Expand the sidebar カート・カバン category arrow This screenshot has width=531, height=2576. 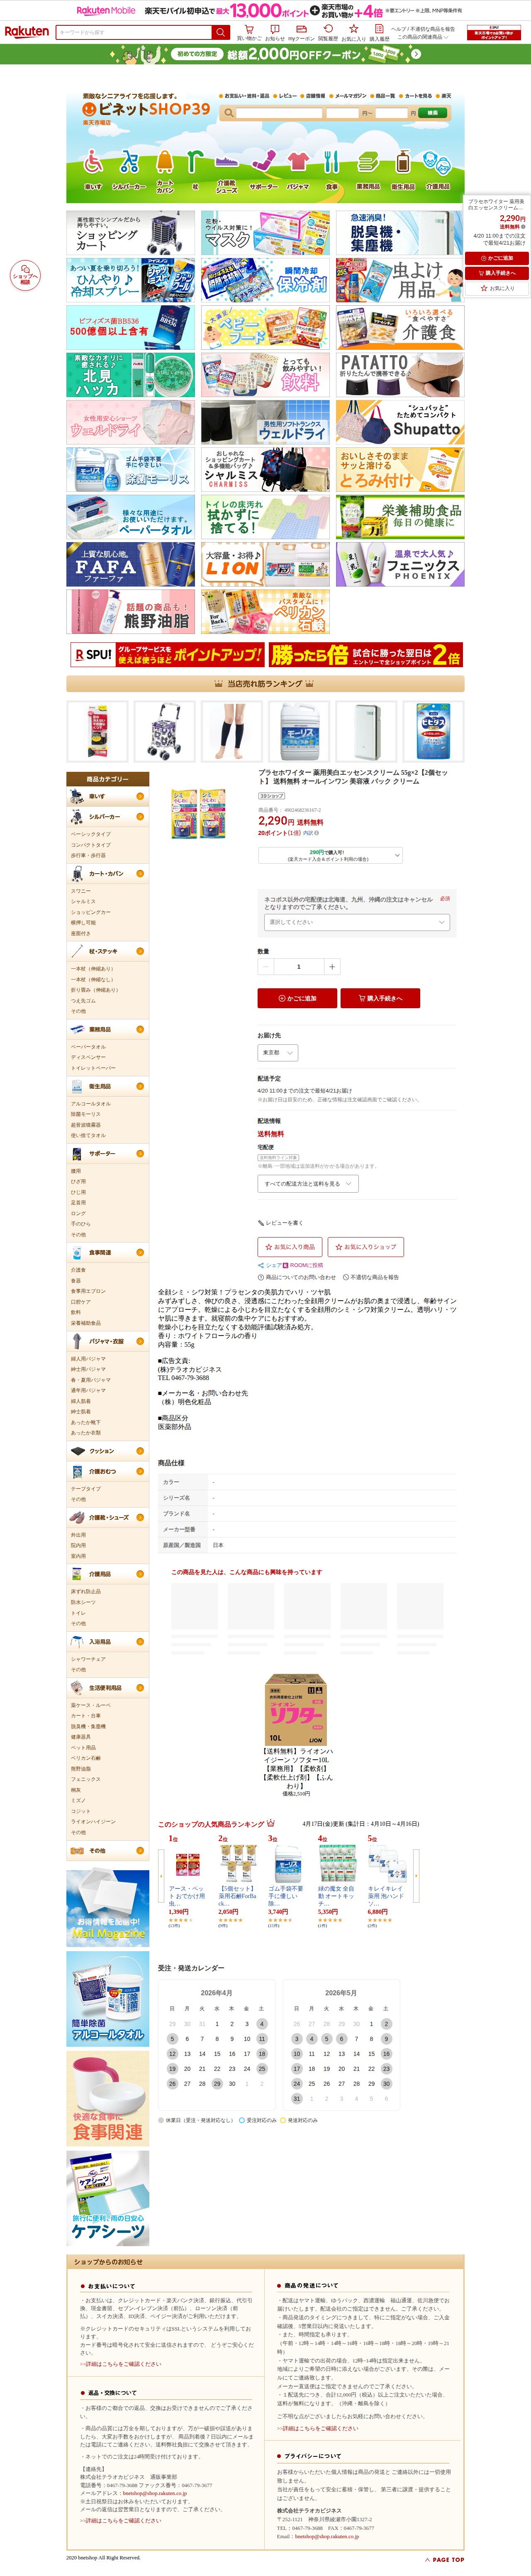point(140,873)
